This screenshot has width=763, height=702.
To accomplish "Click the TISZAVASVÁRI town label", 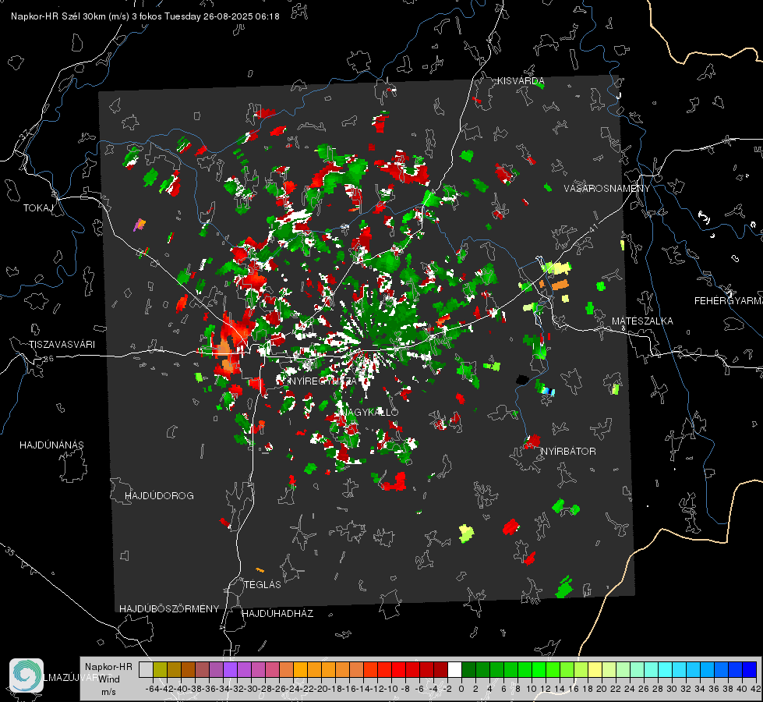I will coord(62,345).
